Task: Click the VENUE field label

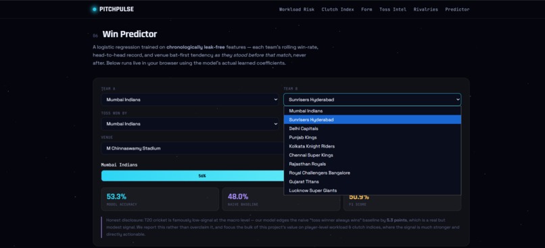Action: (x=107, y=137)
